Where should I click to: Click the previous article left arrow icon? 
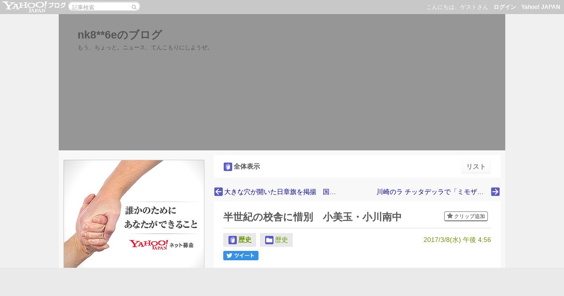pyautogui.click(x=219, y=192)
